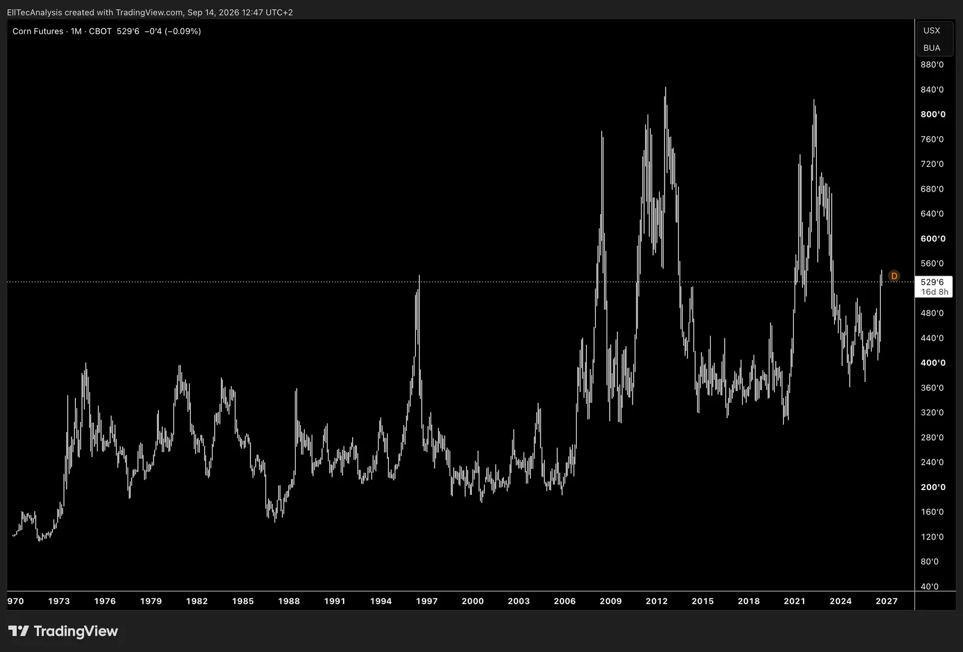The height and width of the screenshot is (652, 963).
Task: Click the 2021 year on time axis
Action: (794, 601)
